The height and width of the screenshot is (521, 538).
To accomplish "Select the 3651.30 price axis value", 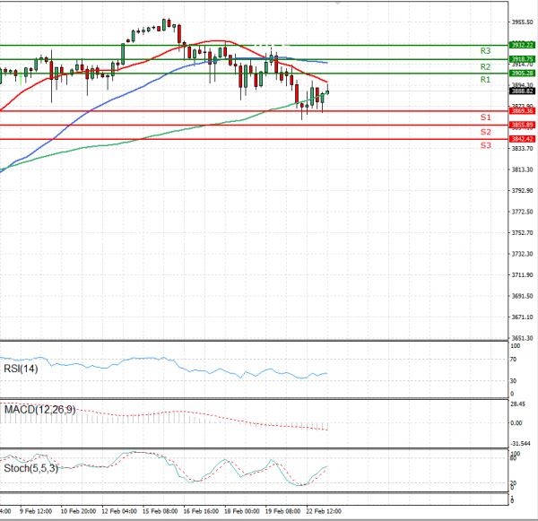I will 522,338.
